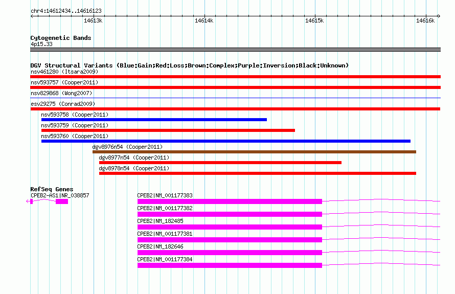Click the esv29275 (Conrad2009) label

coord(63,104)
